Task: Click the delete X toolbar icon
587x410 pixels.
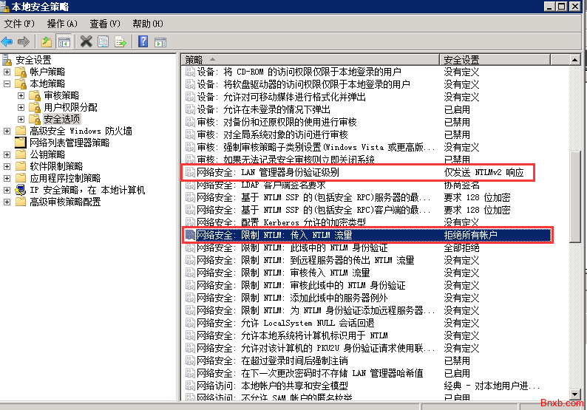Action: click(86, 41)
